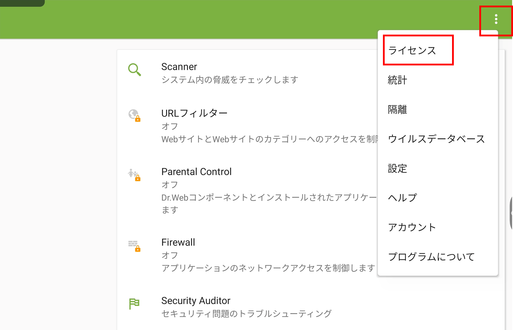
Task: Close the three-dot overflow menu
Action: point(496,19)
